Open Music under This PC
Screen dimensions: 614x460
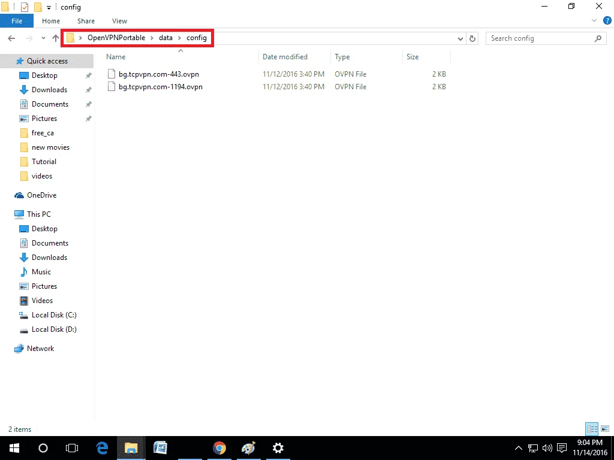41,272
